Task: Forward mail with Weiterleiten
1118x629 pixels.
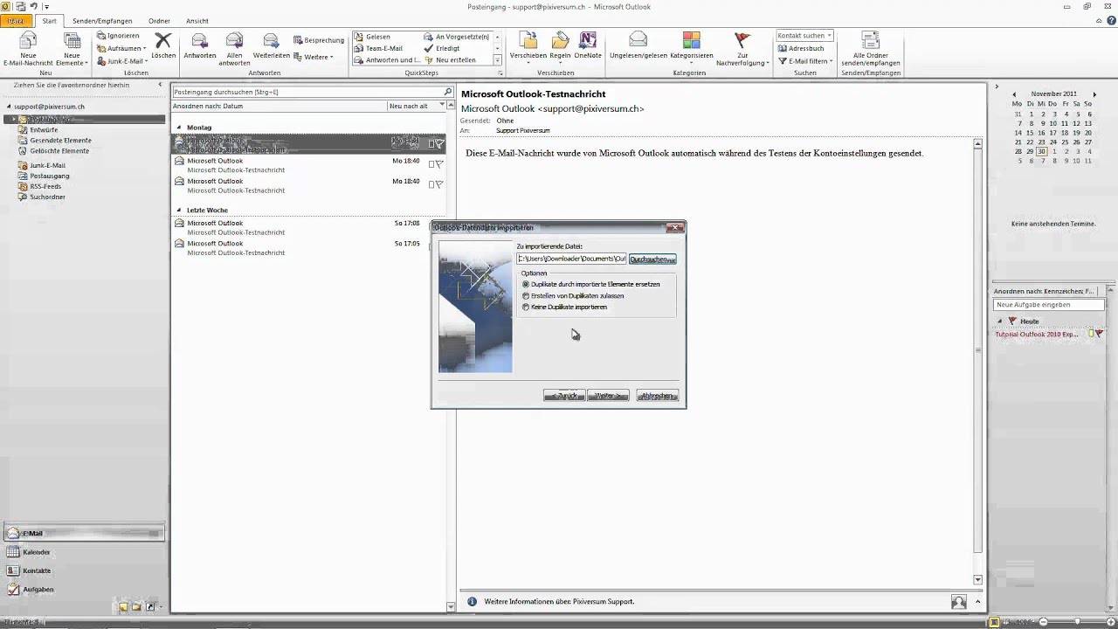Action: pyautogui.click(x=271, y=45)
